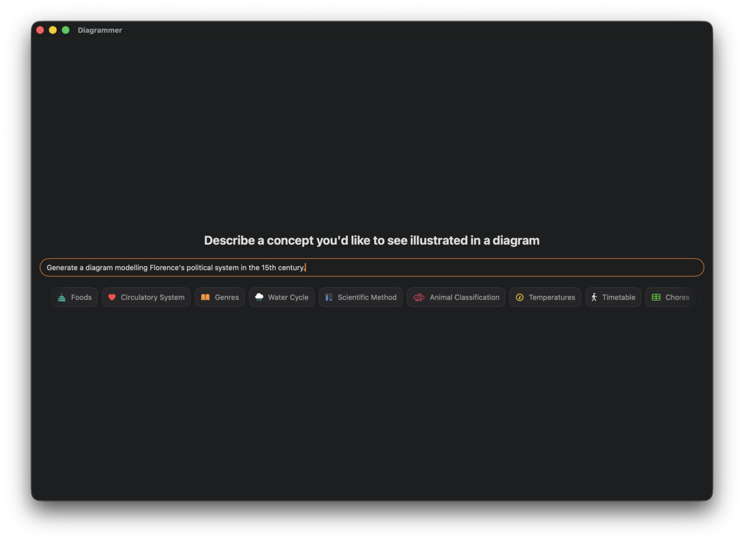Select the Animal Classification example
744x542 pixels.
click(x=456, y=297)
